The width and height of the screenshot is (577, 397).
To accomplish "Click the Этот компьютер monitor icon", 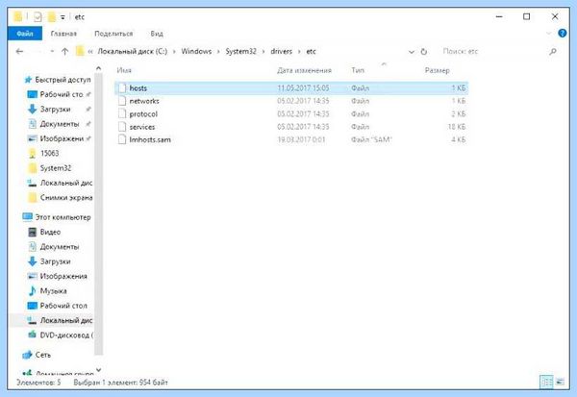I will [28, 216].
